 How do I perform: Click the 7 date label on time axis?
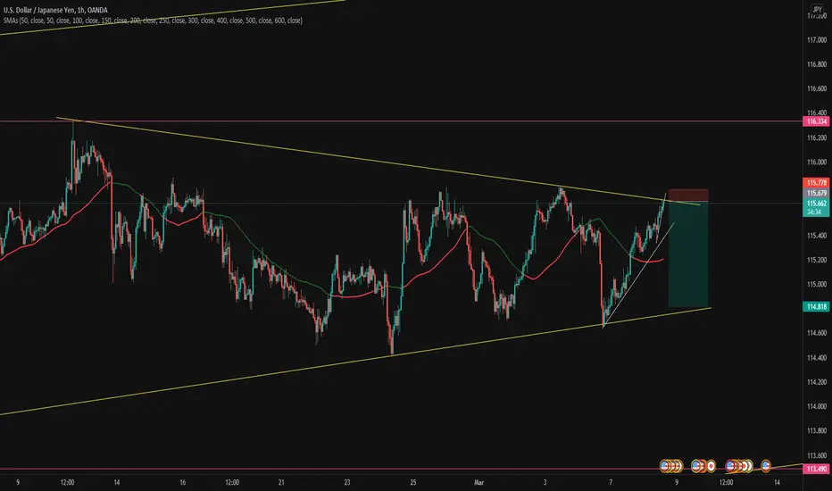coord(611,482)
